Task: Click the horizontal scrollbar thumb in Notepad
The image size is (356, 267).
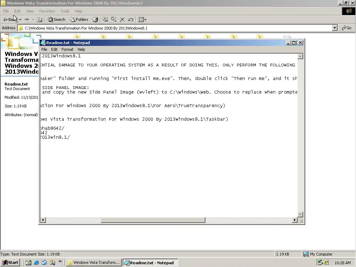Action: point(153,220)
